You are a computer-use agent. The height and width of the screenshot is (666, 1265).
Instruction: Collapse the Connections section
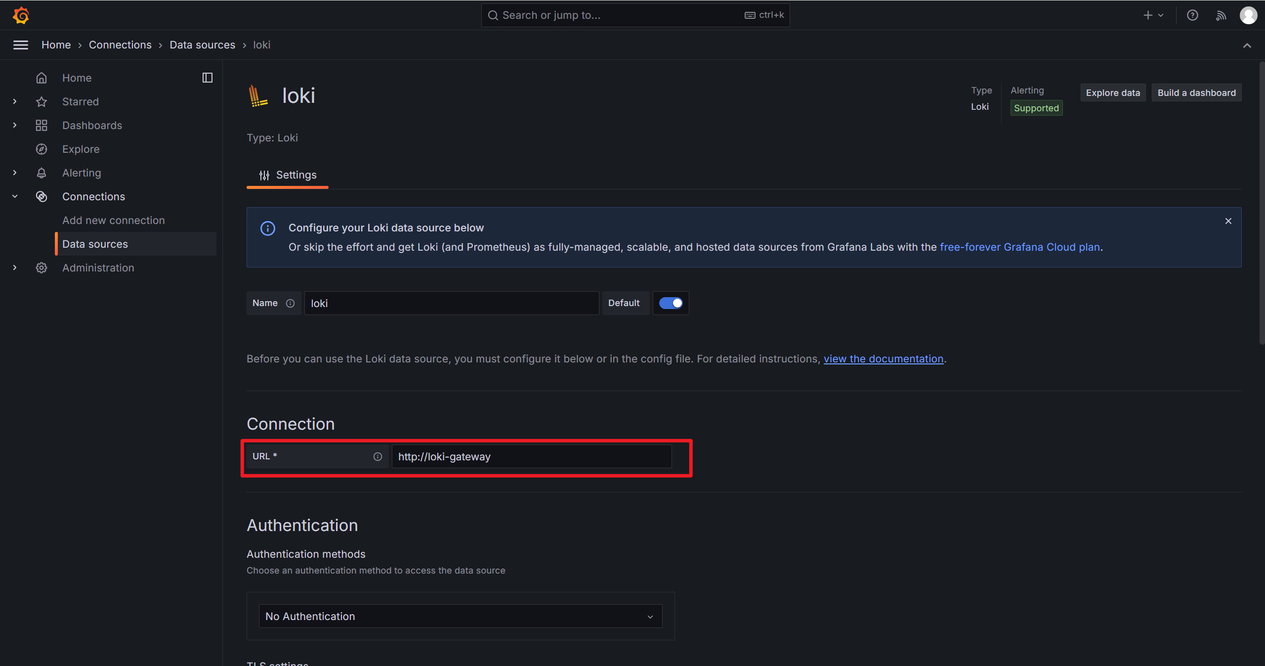[15, 196]
